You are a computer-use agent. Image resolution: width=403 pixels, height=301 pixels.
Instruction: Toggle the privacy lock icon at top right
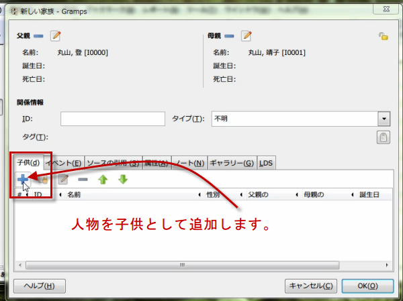pos(383,37)
